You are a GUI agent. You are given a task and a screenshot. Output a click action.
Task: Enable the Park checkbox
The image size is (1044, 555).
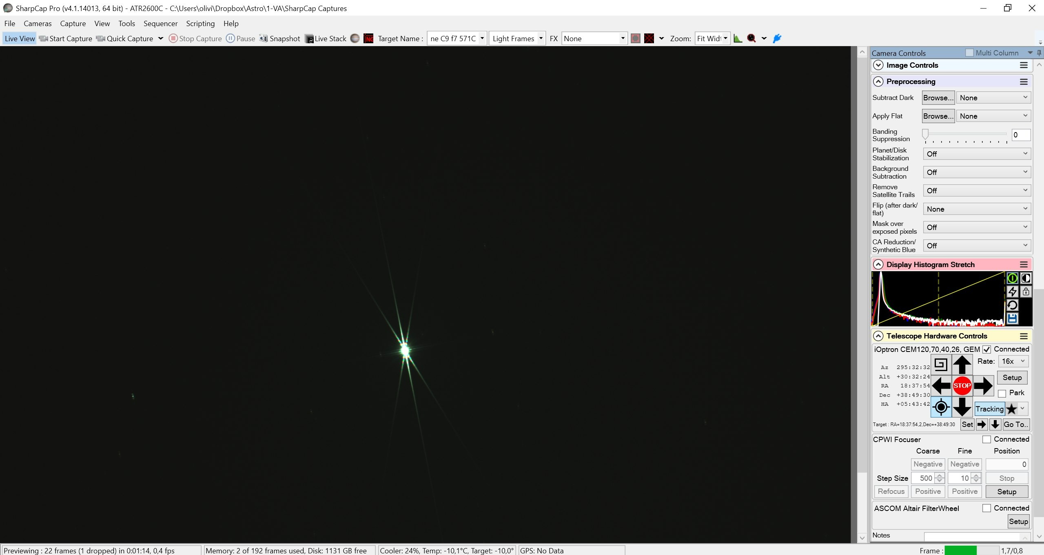(1002, 393)
